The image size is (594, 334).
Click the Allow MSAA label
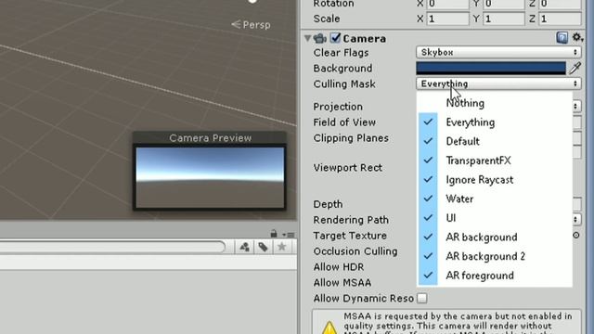(342, 282)
